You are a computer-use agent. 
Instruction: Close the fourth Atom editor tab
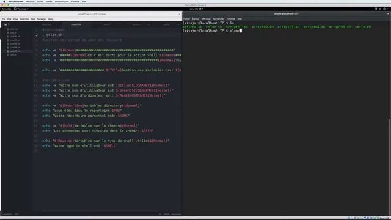pyautogui.click(x=148, y=24)
